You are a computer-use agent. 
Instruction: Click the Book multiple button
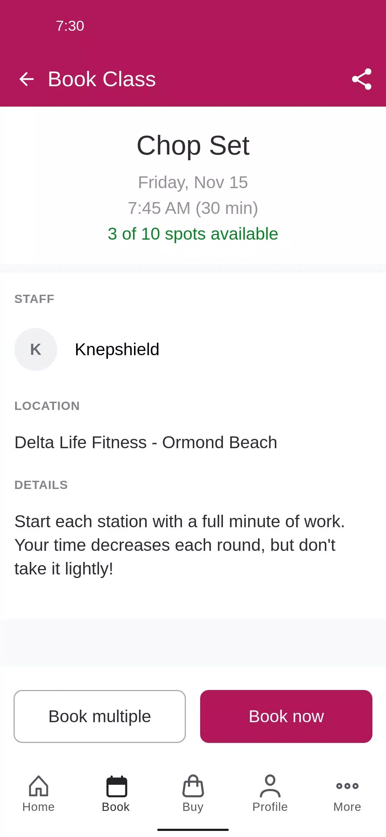click(x=100, y=716)
